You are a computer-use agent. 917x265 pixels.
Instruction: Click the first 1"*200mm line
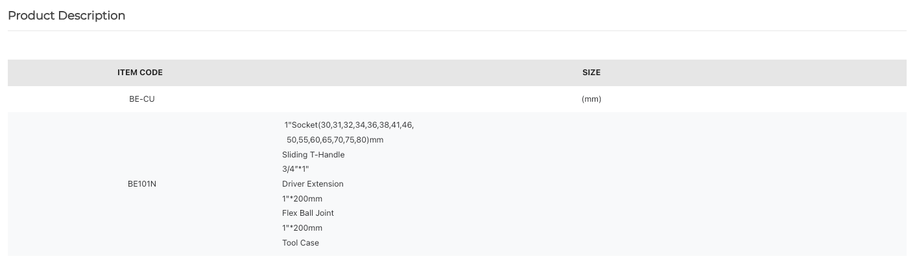pyautogui.click(x=302, y=199)
